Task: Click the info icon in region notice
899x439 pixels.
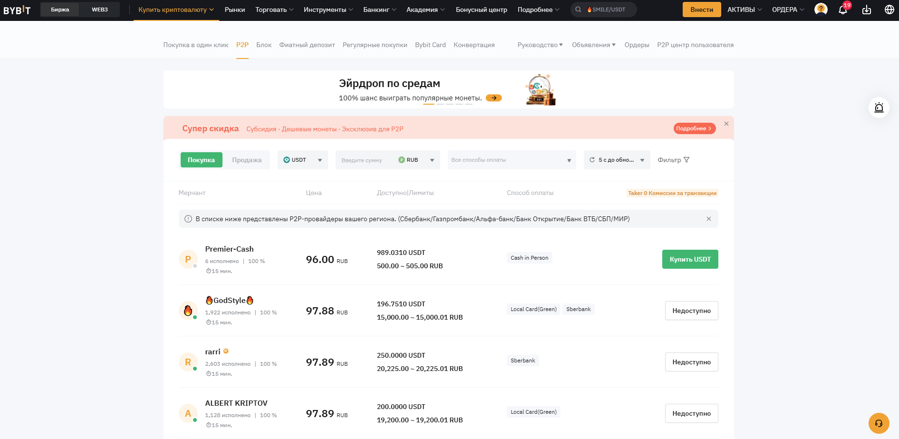Action: (188, 219)
